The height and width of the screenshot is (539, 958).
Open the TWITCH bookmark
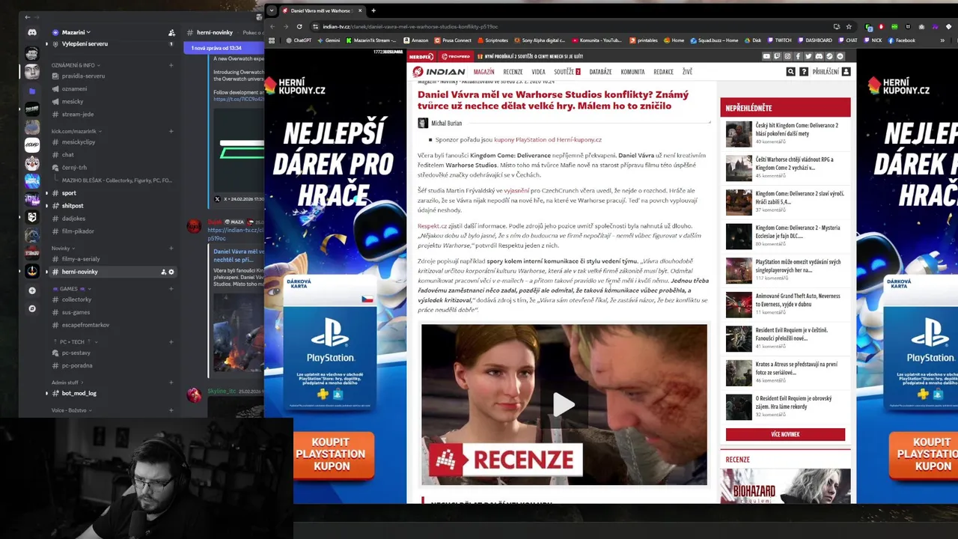tap(778, 40)
